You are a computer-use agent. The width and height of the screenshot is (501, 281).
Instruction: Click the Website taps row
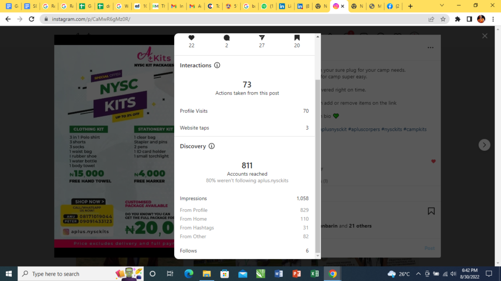click(x=244, y=128)
